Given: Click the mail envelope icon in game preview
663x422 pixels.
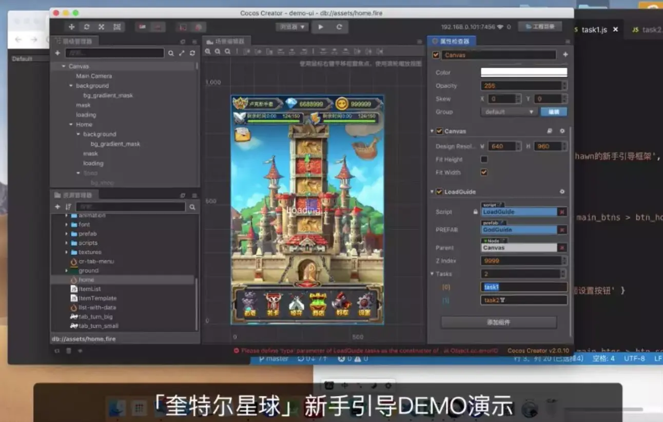Looking at the screenshot, I should point(242,135).
